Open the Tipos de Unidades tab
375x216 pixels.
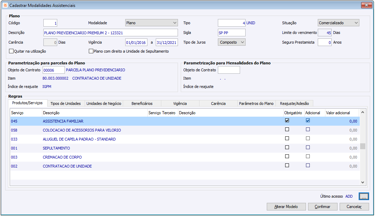tap(66, 103)
